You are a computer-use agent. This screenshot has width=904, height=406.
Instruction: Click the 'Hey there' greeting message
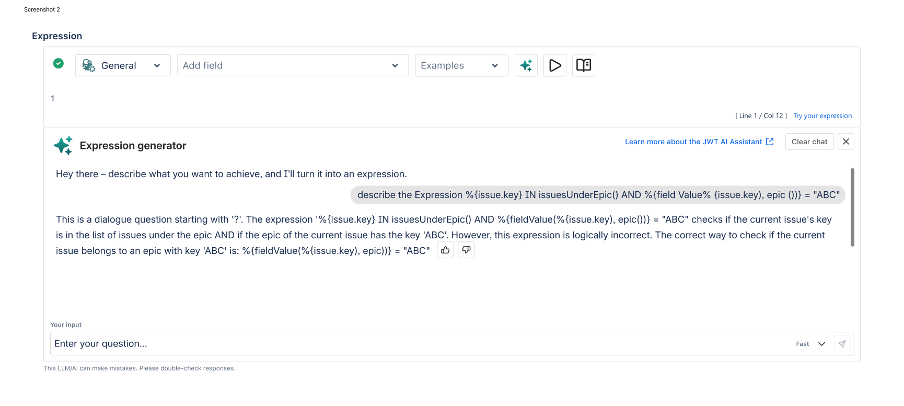(x=231, y=174)
